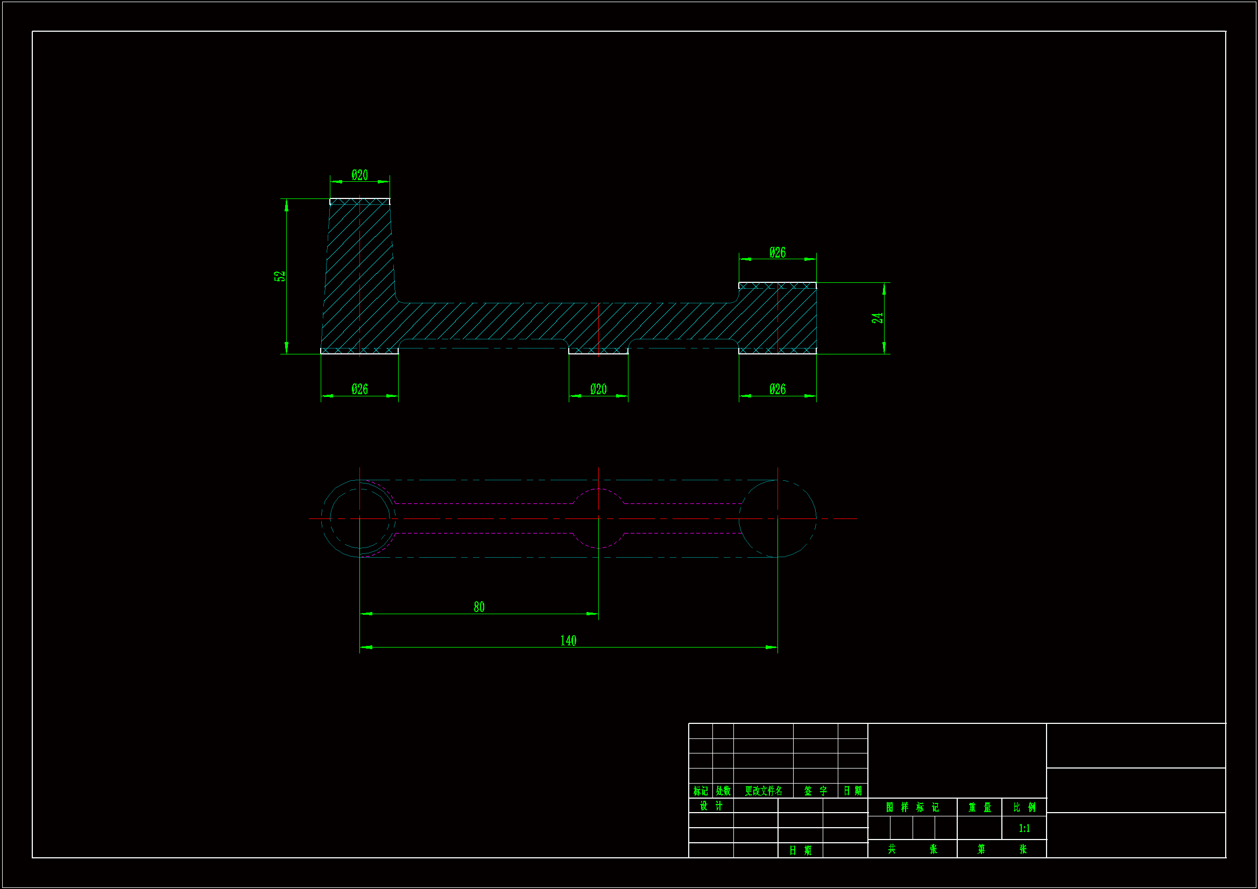Click the Ø20 dimension above the tall boss

[359, 175]
